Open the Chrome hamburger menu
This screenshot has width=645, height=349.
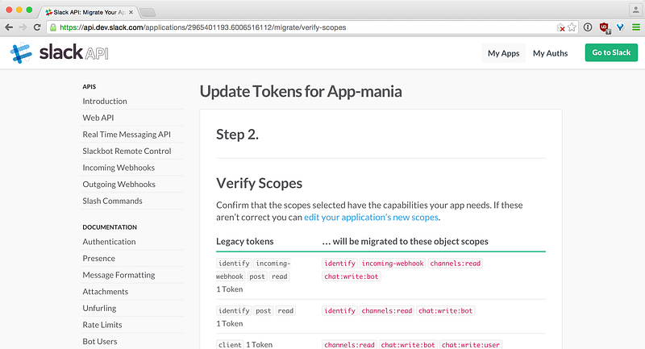pyautogui.click(x=636, y=27)
